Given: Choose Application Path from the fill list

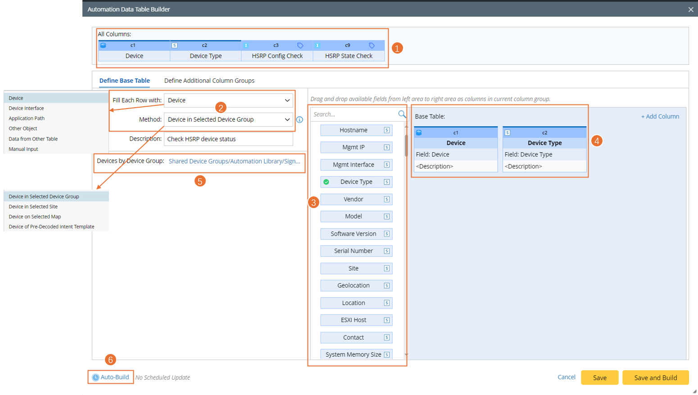Looking at the screenshot, I should point(27,118).
